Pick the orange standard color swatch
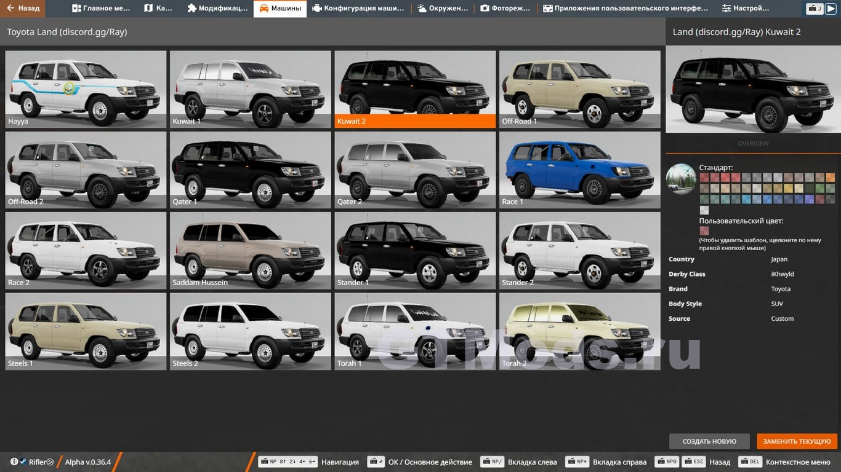Image resolution: width=841 pixels, height=472 pixels. pyautogui.click(x=831, y=178)
